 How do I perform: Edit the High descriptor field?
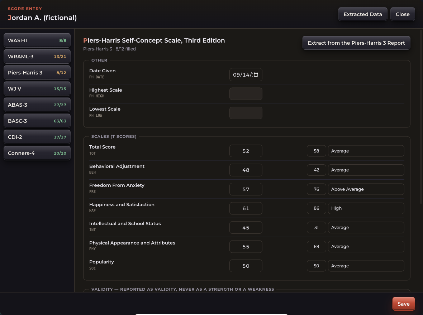(x=366, y=208)
